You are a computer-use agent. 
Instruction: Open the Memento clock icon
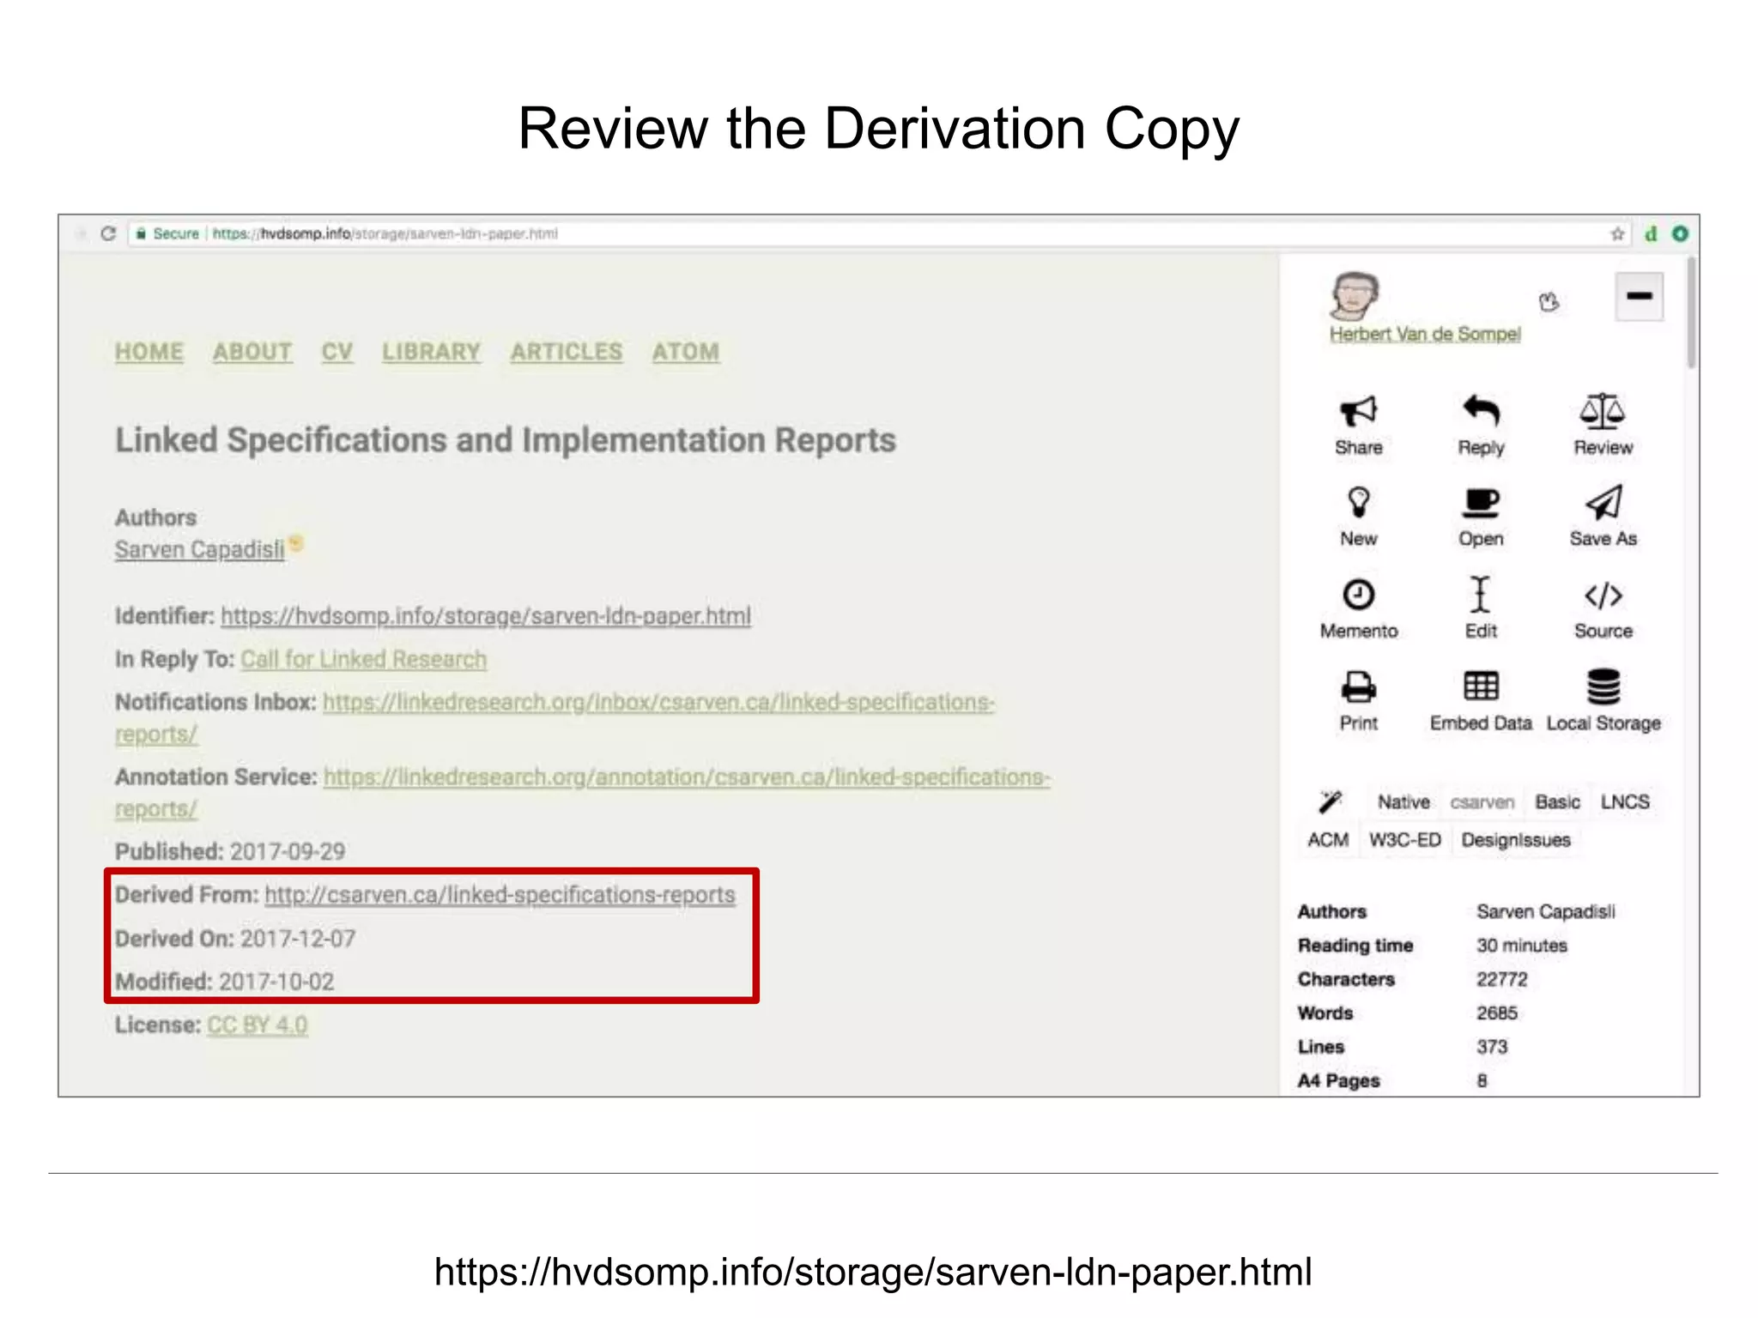point(1358,594)
